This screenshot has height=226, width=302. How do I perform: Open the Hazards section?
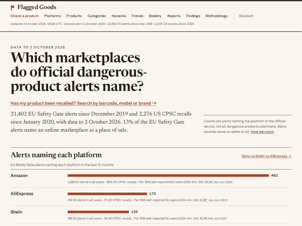(x=119, y=16)
